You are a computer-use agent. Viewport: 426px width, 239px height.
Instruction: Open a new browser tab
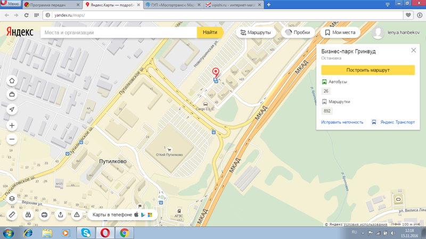(x=269, y=5)
